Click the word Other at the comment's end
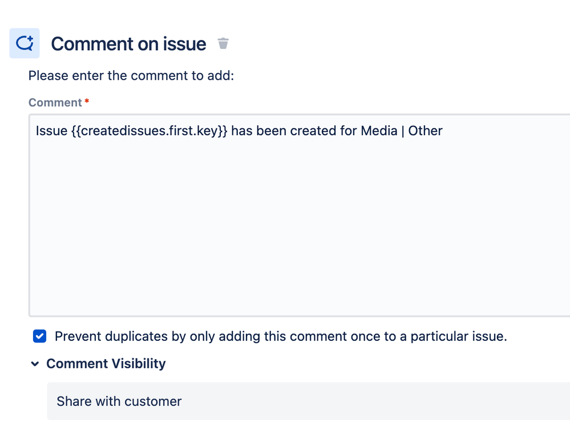This screenshot has width=570, height=443. 425,131
